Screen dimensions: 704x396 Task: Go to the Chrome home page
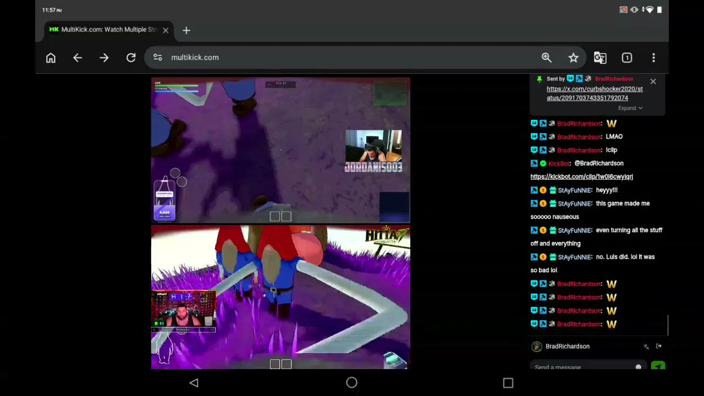point(51,58)
